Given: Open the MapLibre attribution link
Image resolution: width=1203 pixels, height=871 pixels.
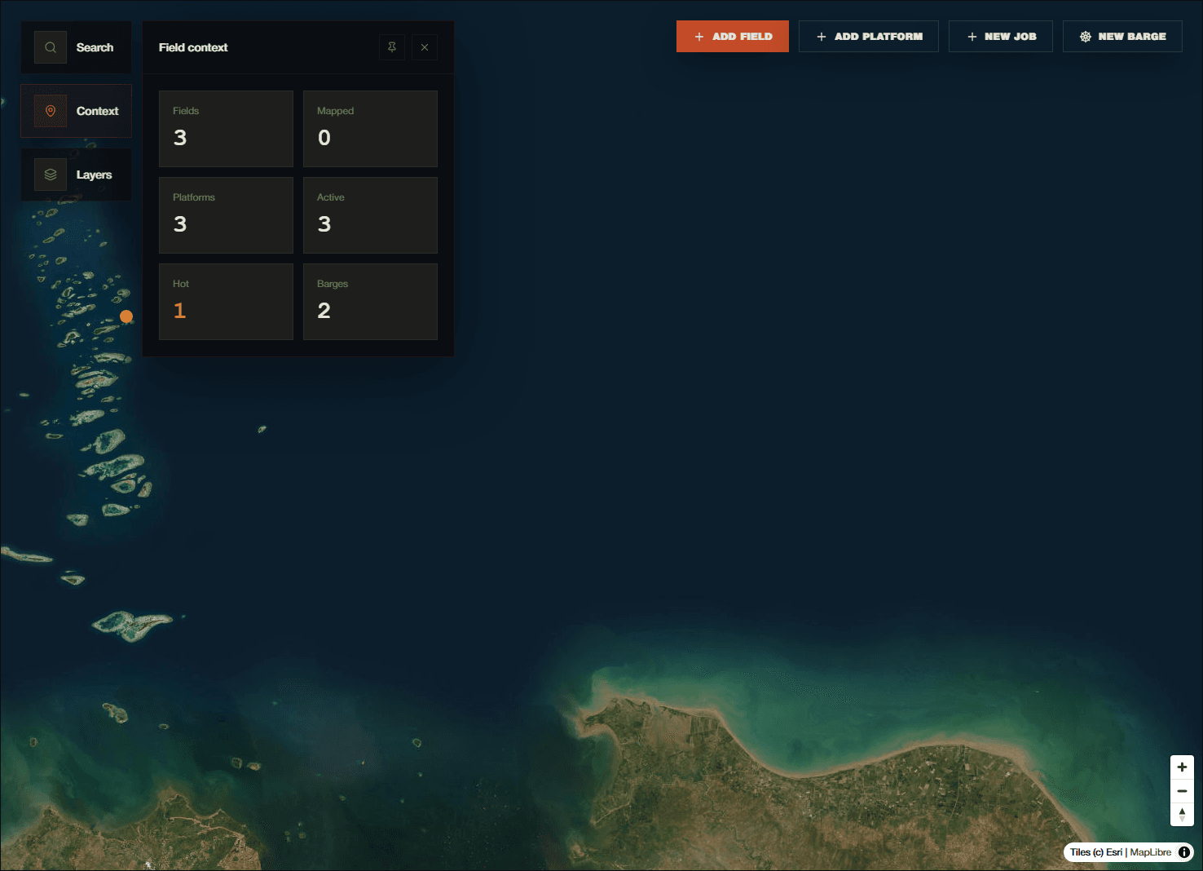Looking at the screenshot, I should tap(1151, 852).
